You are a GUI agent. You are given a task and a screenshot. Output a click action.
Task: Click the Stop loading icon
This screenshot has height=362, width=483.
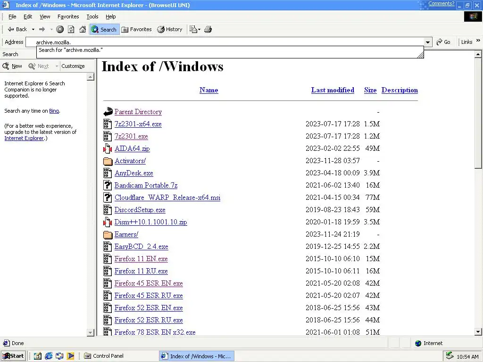60,29
